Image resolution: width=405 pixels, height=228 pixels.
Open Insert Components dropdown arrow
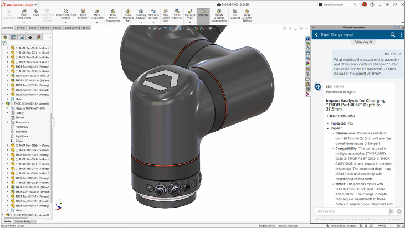pos(24,23)
